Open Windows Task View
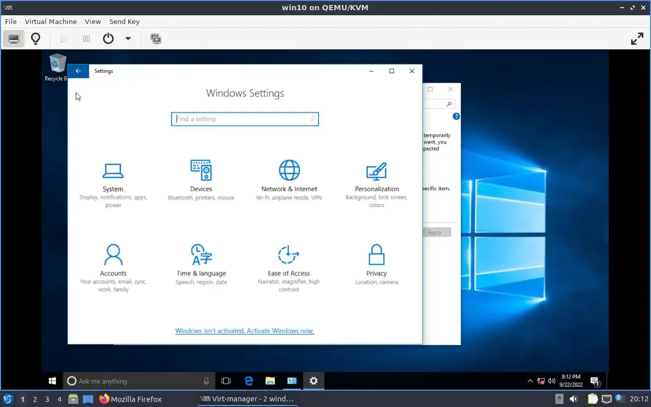651x407 pixels. 226,381
